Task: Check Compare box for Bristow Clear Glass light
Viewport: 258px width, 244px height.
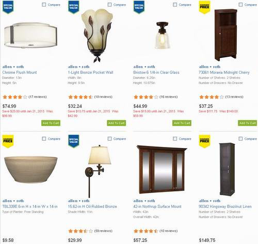Action: click(175, 5)
